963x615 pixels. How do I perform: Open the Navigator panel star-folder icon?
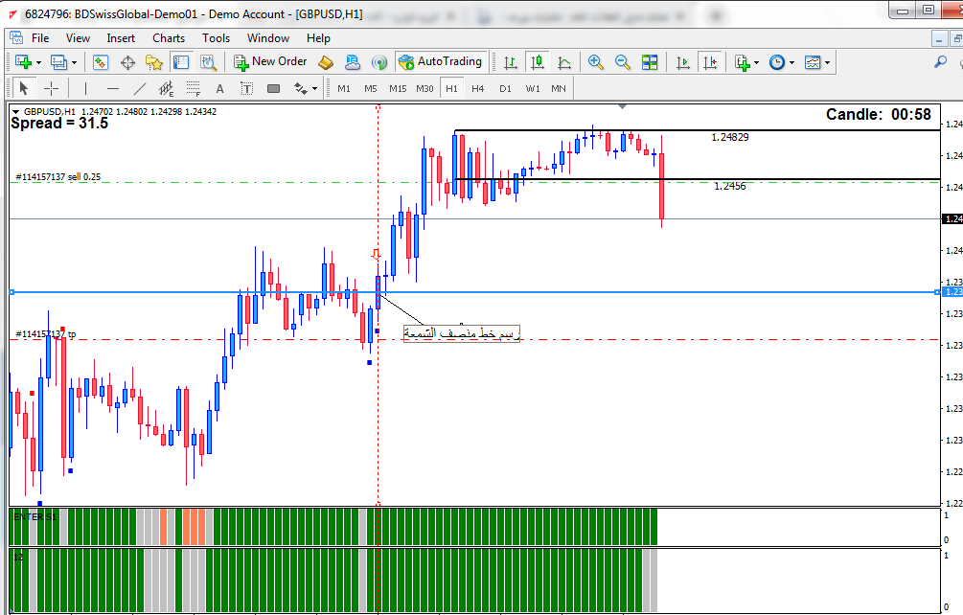(x=153, y=62)
